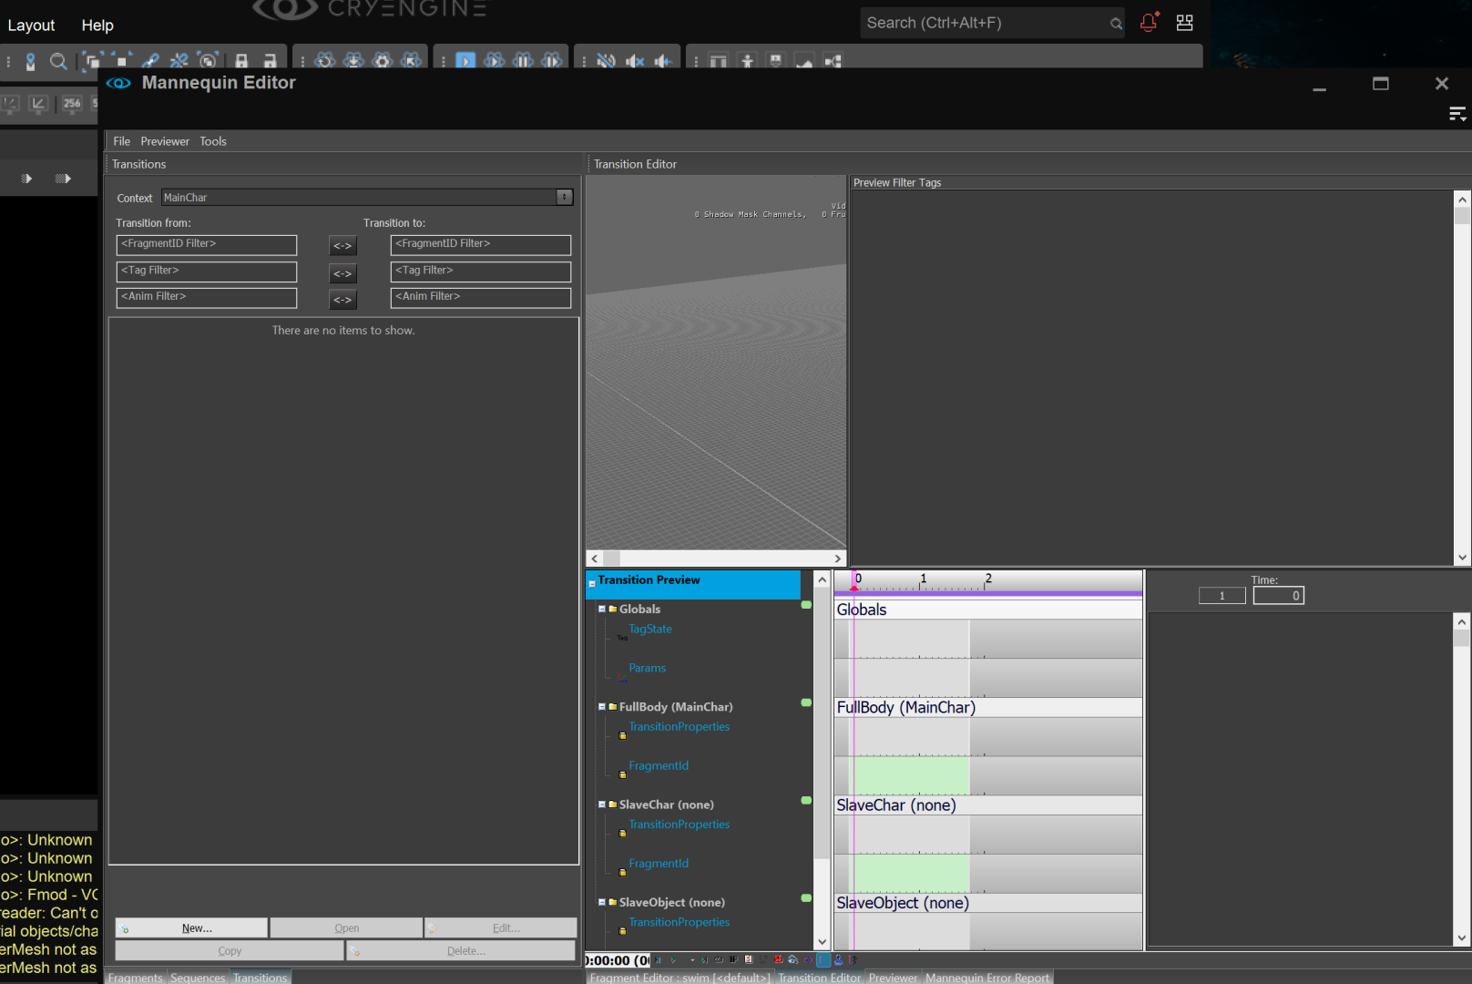Collapse the SlaveObject (none) tree node
1472x984 pixels.
click(602, 902)
